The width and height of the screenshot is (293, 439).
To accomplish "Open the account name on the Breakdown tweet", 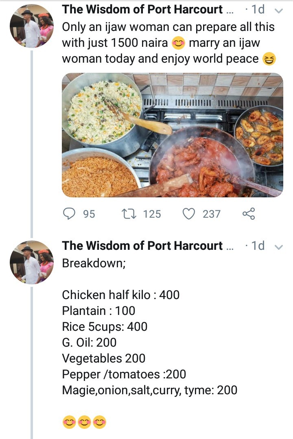I will click(x=142, y=246).
